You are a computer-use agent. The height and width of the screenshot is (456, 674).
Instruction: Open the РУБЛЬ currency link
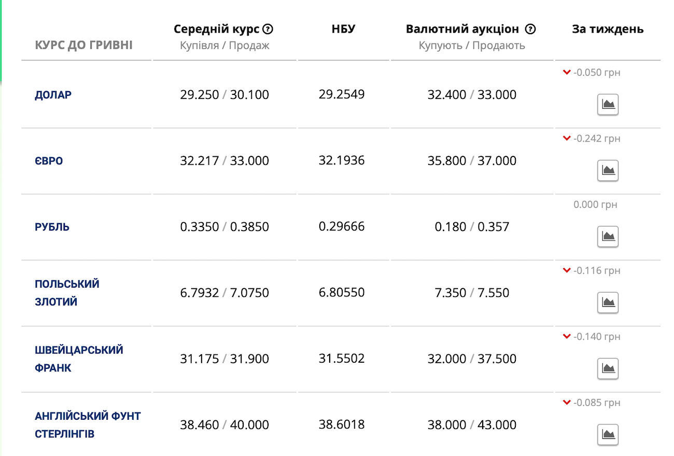click(52, 227)
